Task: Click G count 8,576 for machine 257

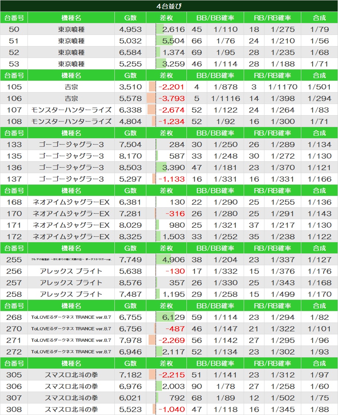Action: (130, 283)
